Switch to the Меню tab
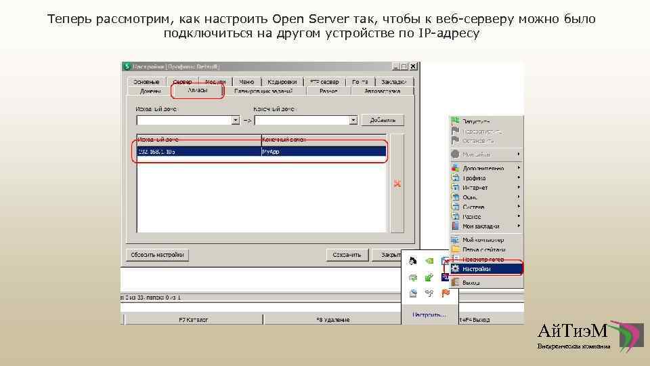Viewport: 650px width, 366px height. point(246,82)
